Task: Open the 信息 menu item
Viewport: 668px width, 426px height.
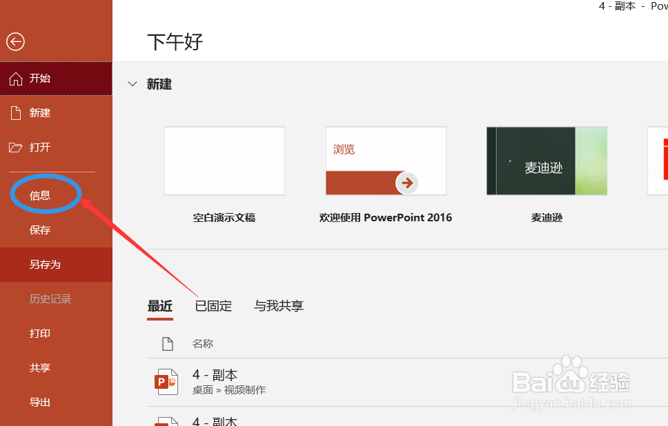Action: tap(39, 195)
